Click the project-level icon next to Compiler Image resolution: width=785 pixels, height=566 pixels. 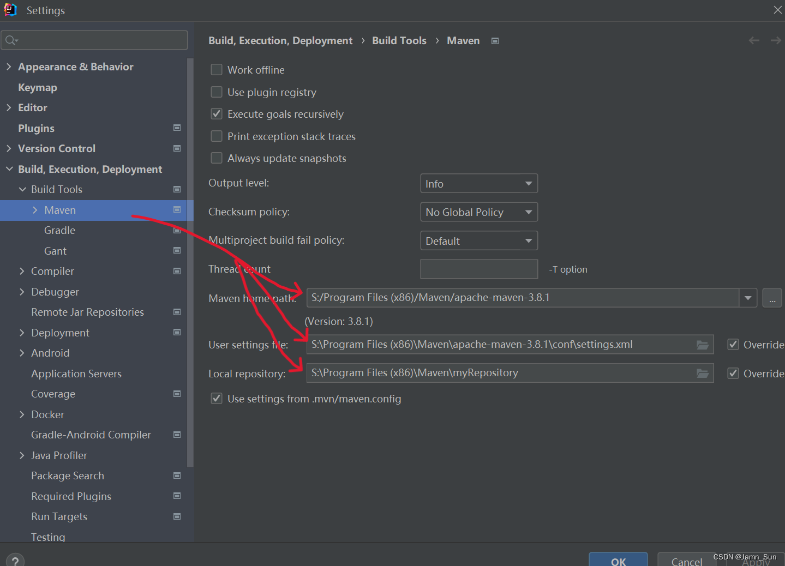[x=177, y=271]
